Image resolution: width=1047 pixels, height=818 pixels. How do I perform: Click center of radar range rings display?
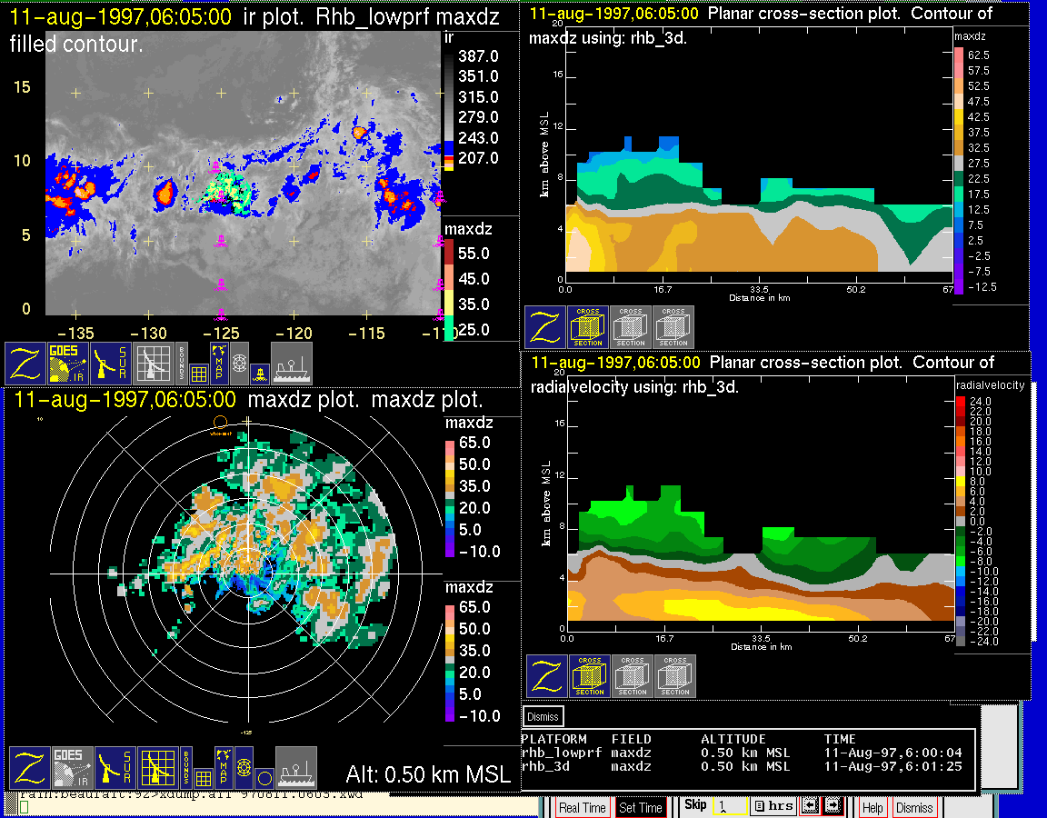click(248, 574)
